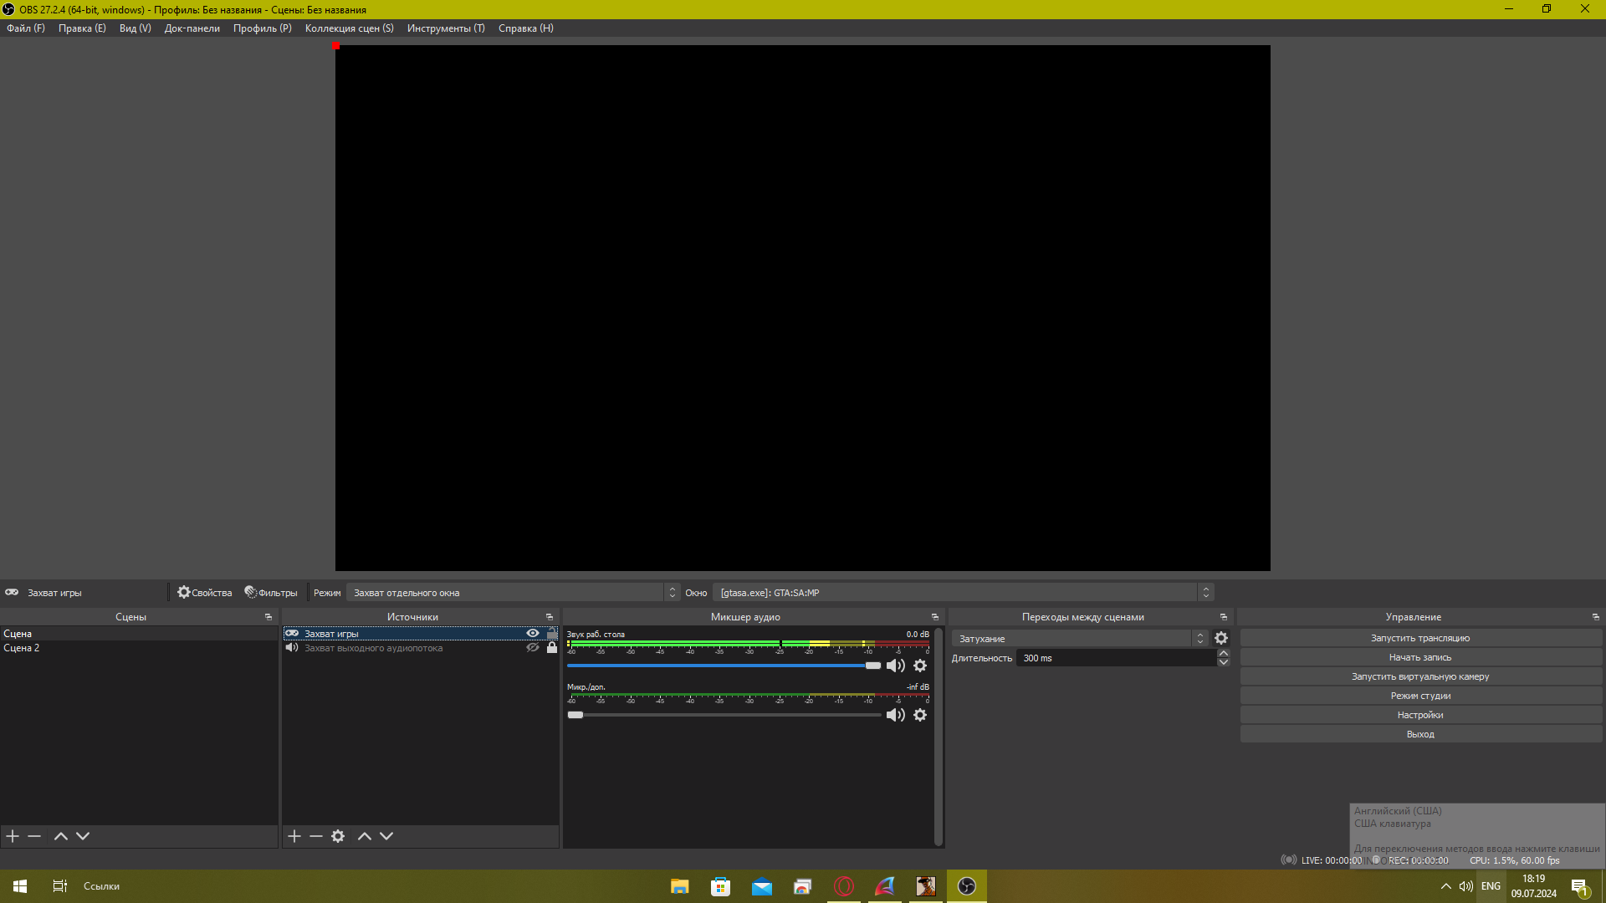The height and width of the screenshot is (903, 1606).
Task: Open Затухание transition type dropdown
Action: click(x=1080, y=638)
